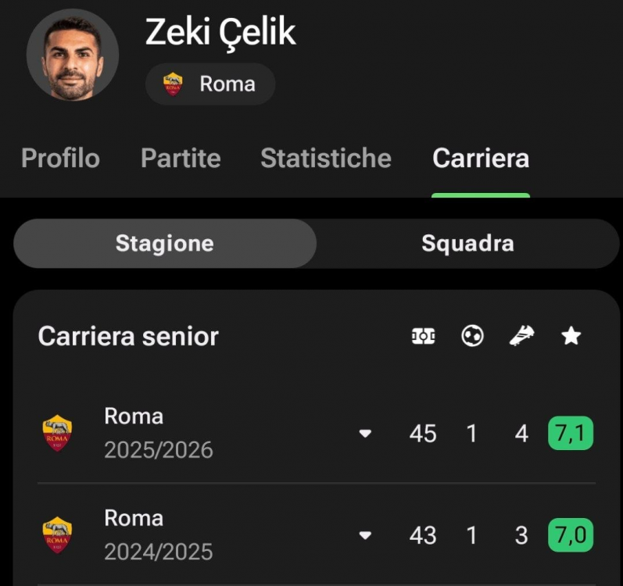This screenshot has width=623, height=586.
Task: Tap the rating star icon
Action: [571, 336]
